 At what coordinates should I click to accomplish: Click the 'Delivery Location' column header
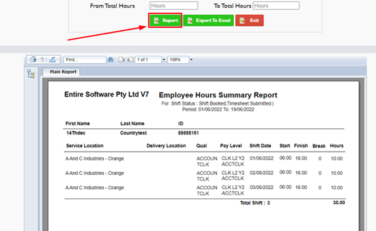[x=166, y=146]
